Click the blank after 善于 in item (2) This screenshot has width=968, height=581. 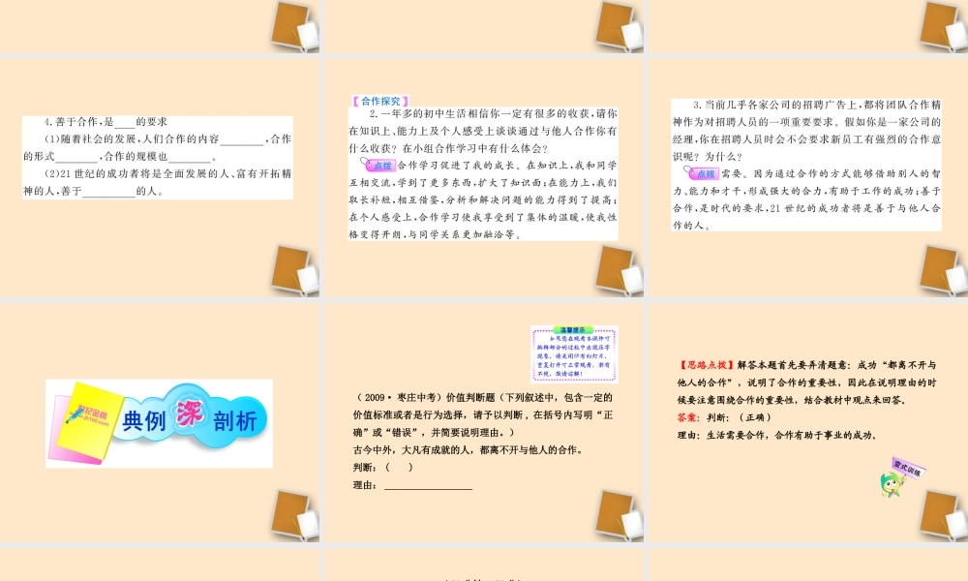108,192
